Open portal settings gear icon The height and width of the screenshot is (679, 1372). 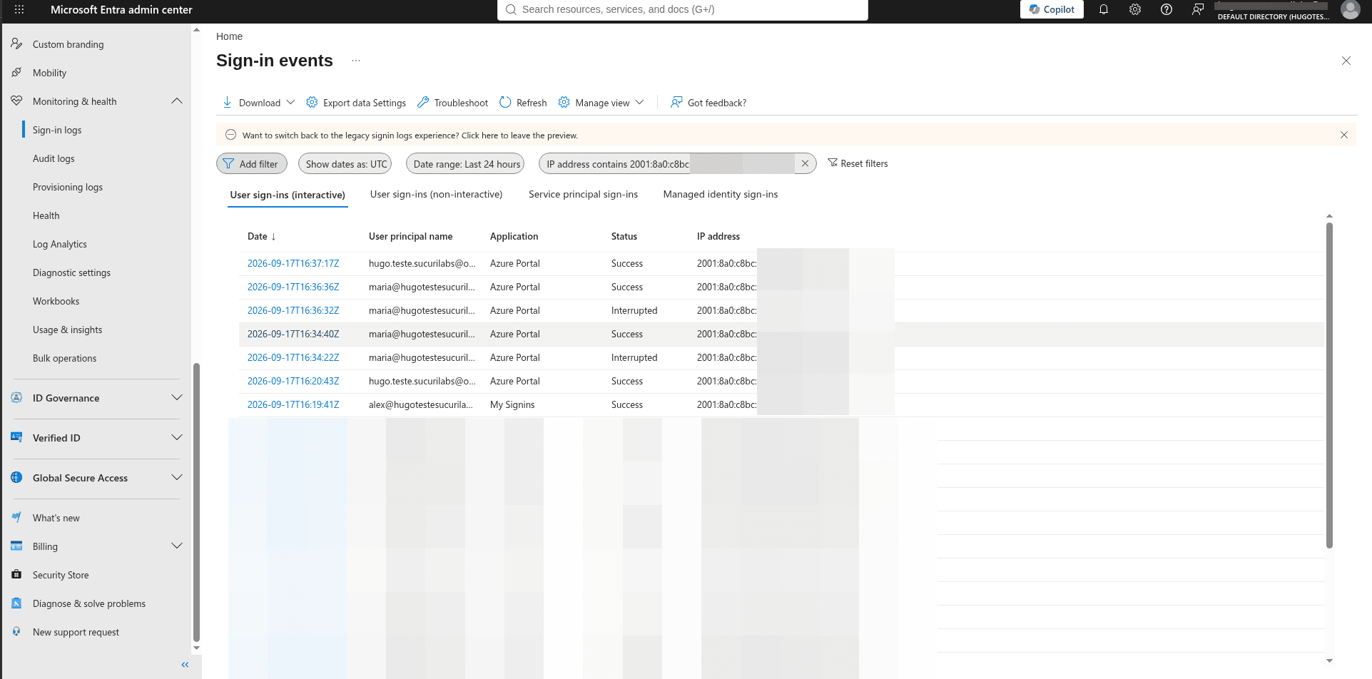point(1135,9)
